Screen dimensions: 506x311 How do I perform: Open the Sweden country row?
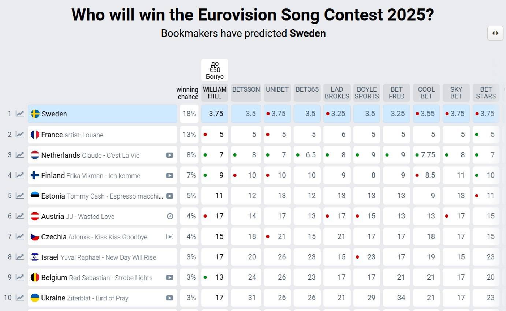pos(103,114)
